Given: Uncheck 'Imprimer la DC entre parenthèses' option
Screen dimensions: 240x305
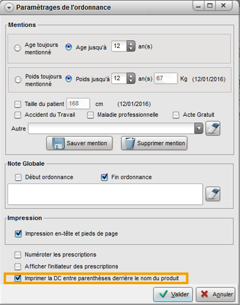Looking at the screenshot, I should point(18,278).
